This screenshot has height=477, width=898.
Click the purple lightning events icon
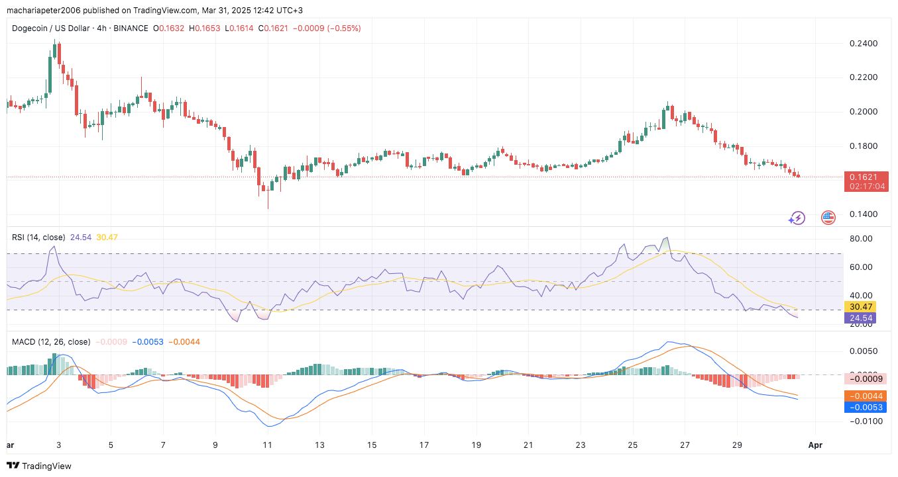[797, 218]
